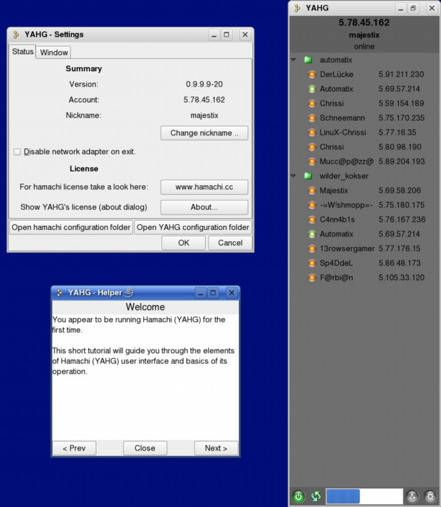Click C4nn4b1s orange status icon

click(x=312, y=219)
